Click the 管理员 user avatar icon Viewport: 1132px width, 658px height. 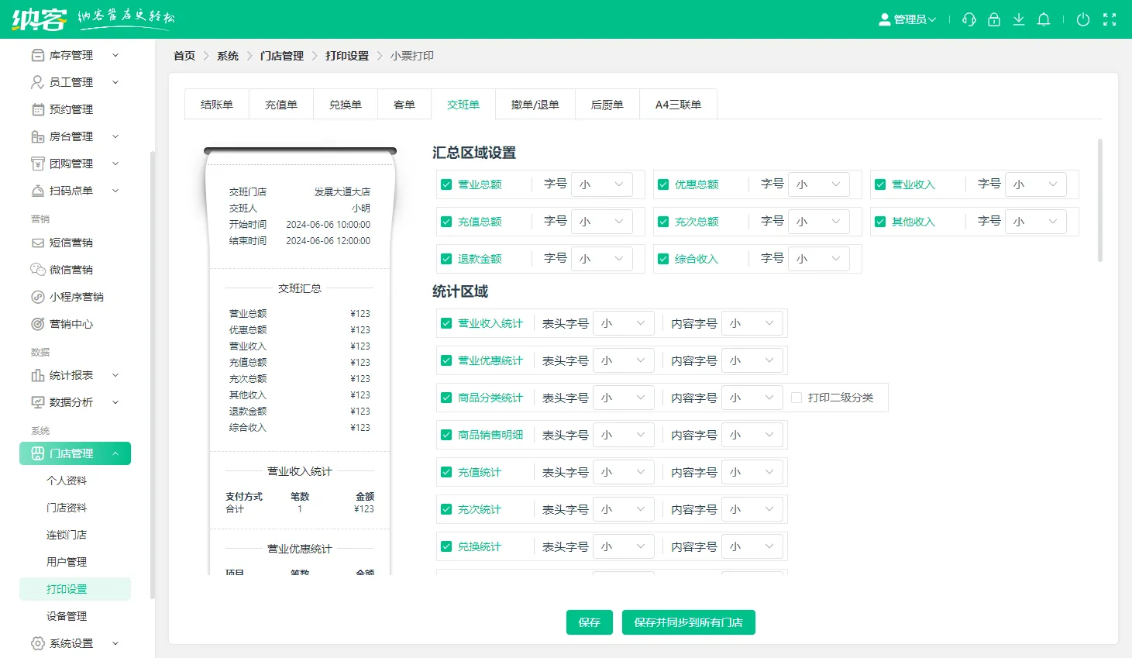884,19
